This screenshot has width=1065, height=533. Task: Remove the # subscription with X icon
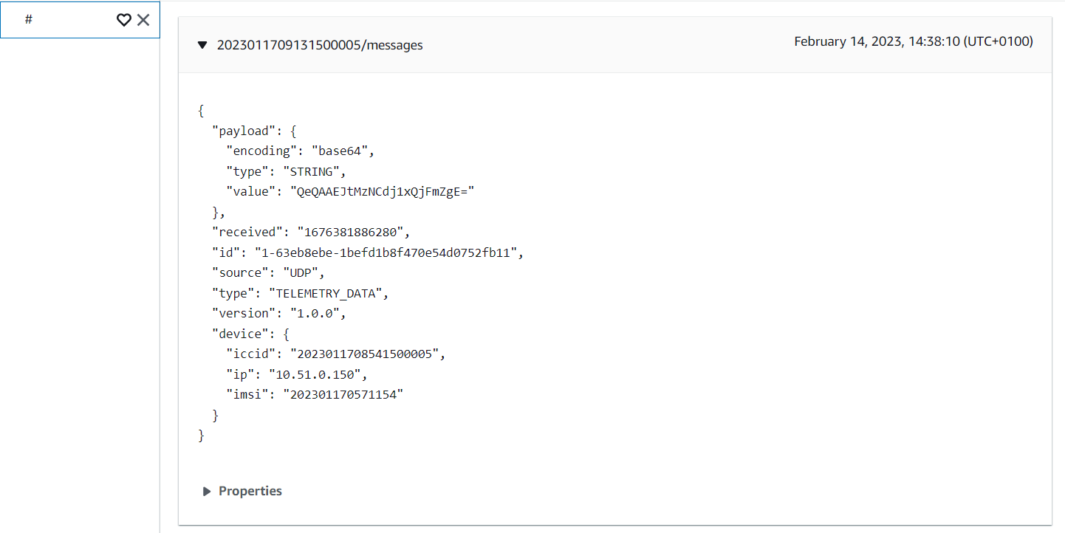[143, 20]
